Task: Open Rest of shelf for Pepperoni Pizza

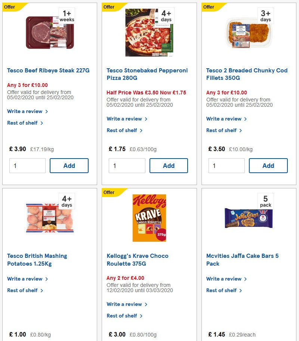Action: pos(122,130)
